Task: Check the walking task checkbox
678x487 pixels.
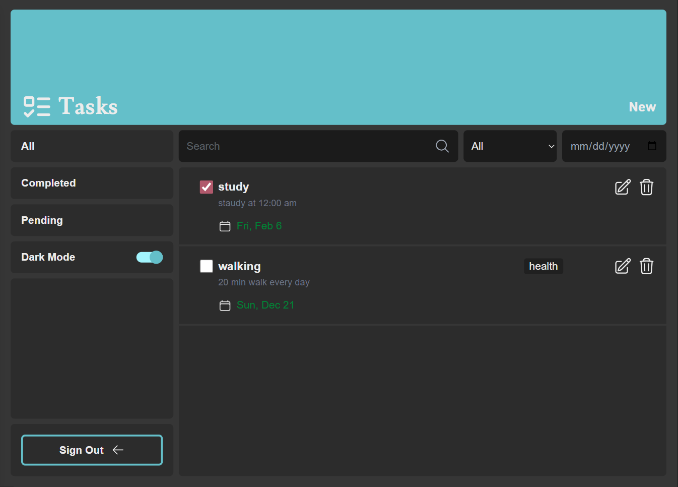Action: [207, 266]
